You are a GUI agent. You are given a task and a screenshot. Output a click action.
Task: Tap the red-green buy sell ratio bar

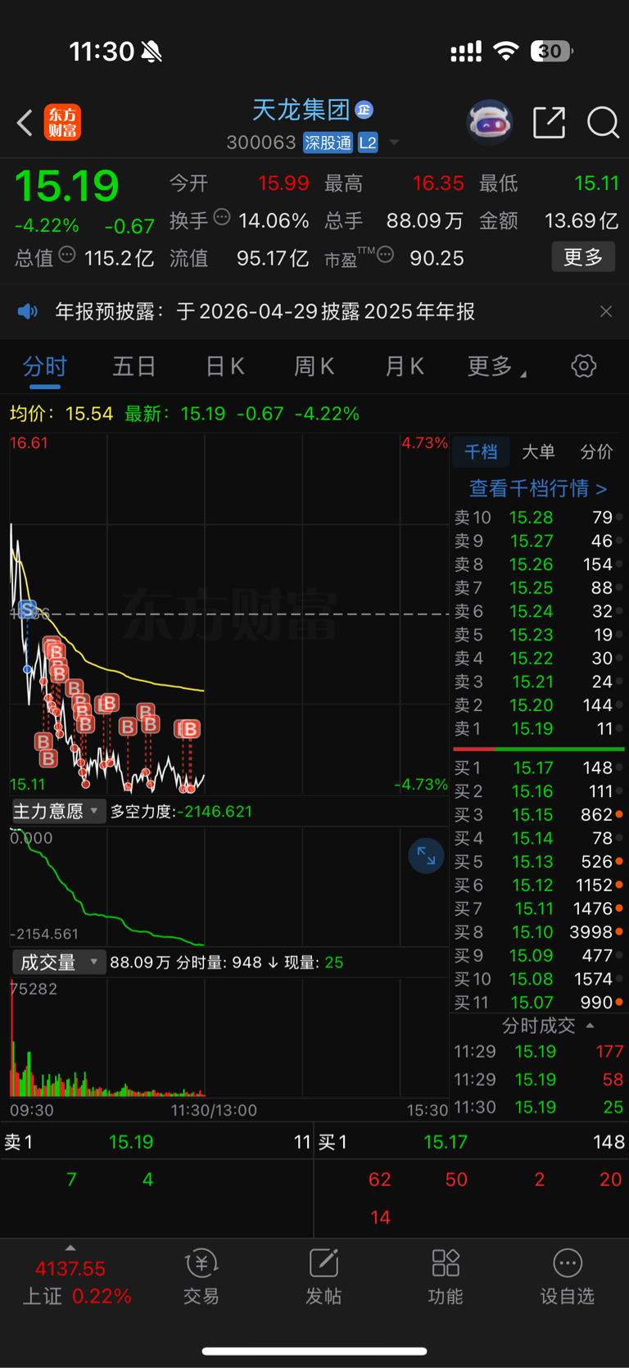tap(538, 749)
